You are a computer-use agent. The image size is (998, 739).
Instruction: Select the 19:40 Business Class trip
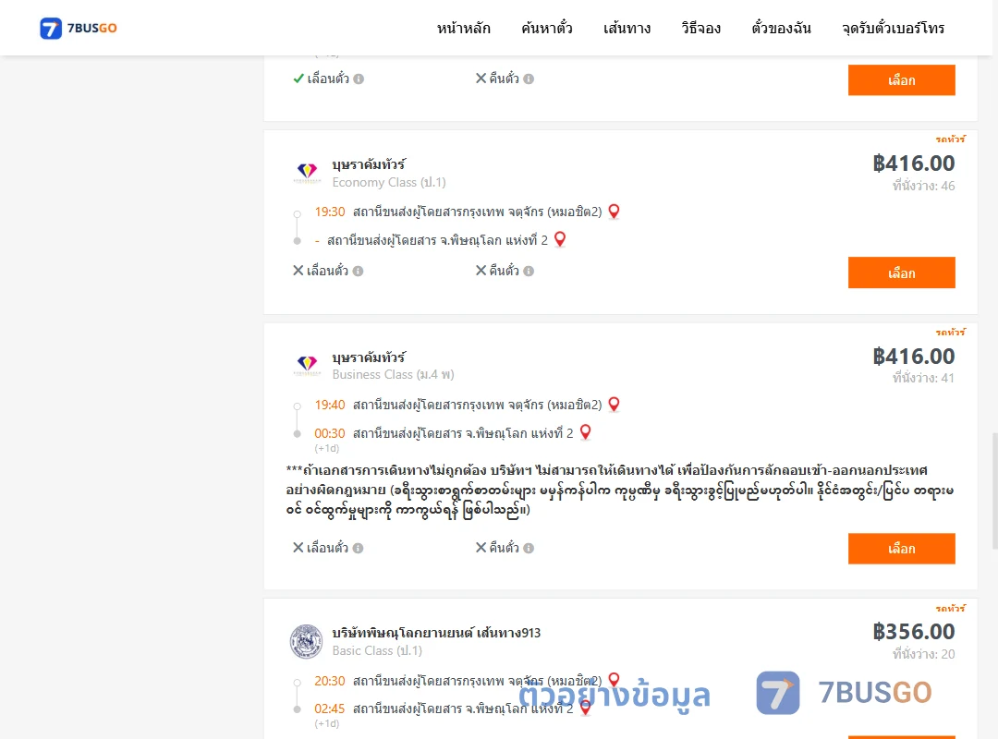click(x=901, y=549)
